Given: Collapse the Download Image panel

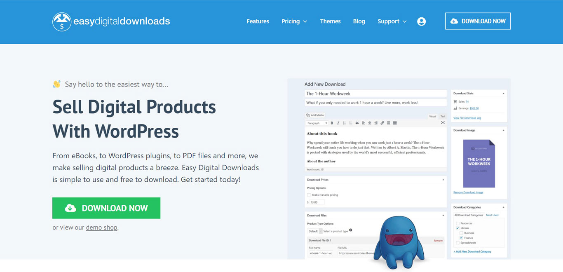Looking at the screenshot, I should (x=503, y=130).
